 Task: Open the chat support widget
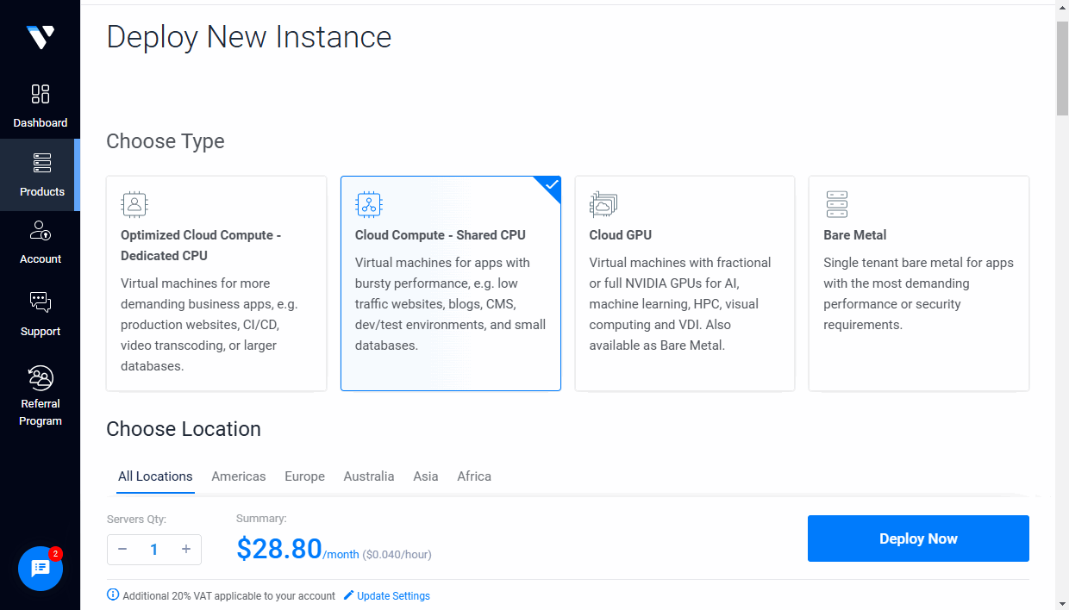pyautogui.click(x=40, y=569)
